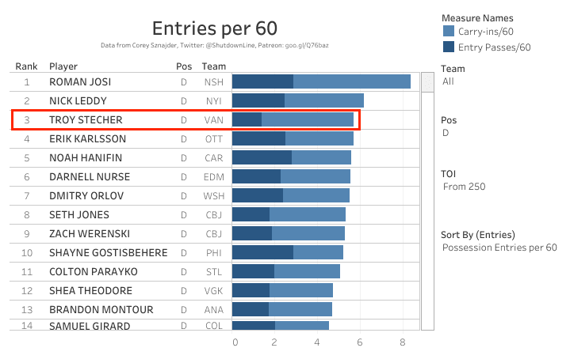This screenshot has height=363, width=570.
Task: Click the Carry-ins/60 legend color swatch
Action: [449, 32]
